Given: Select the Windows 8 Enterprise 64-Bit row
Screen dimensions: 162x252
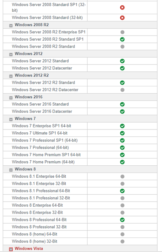Looking at the screenshot, I should point(80,205).
